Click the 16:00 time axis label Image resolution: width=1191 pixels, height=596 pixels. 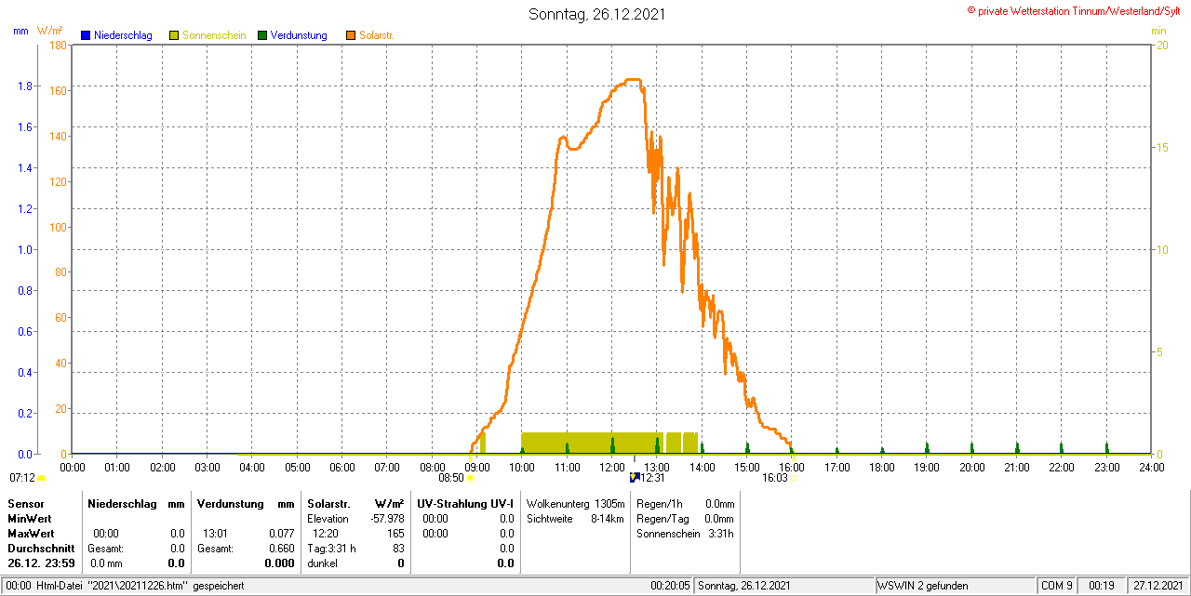792,468
